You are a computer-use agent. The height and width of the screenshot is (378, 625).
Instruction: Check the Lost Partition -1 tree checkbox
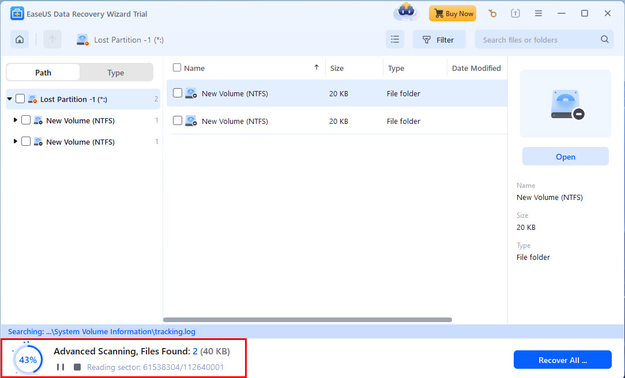click(20, 99)
